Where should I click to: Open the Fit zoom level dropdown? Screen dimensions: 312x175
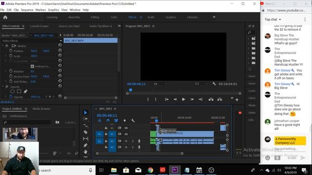click(x=160, y=84)
